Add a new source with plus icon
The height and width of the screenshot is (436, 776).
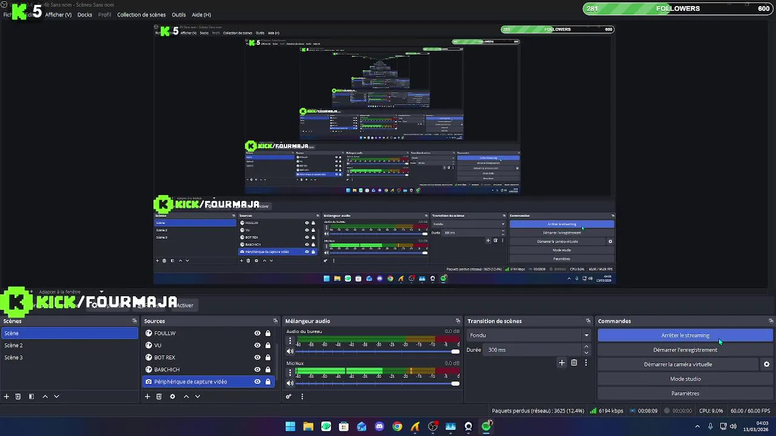tap(147, 397)
